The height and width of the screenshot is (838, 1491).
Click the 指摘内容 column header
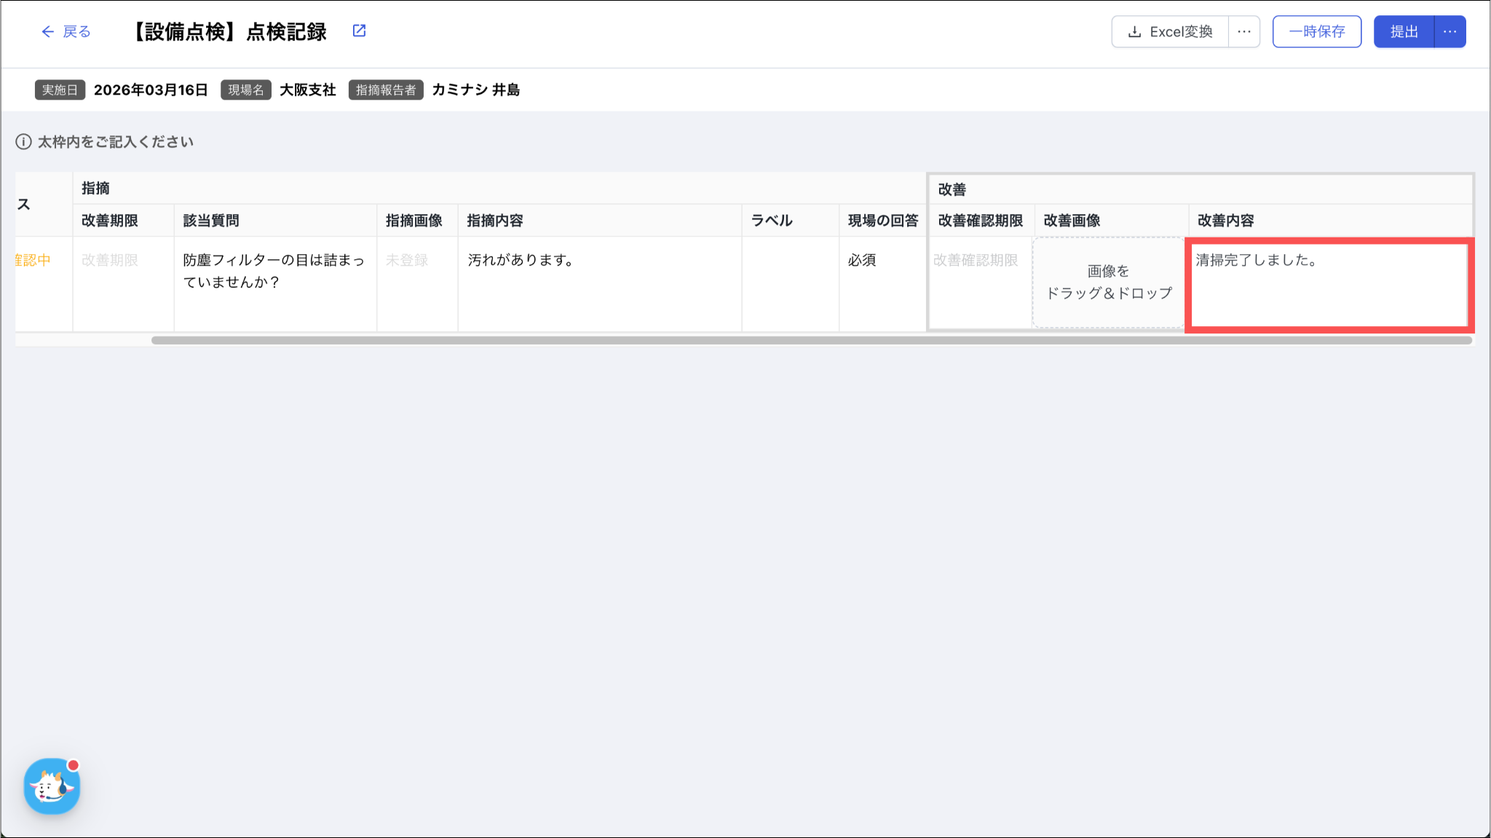(x=495, y=221)
